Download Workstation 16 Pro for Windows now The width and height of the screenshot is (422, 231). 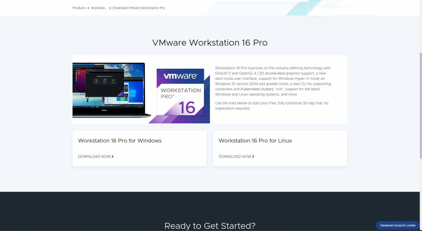point(96,157)
